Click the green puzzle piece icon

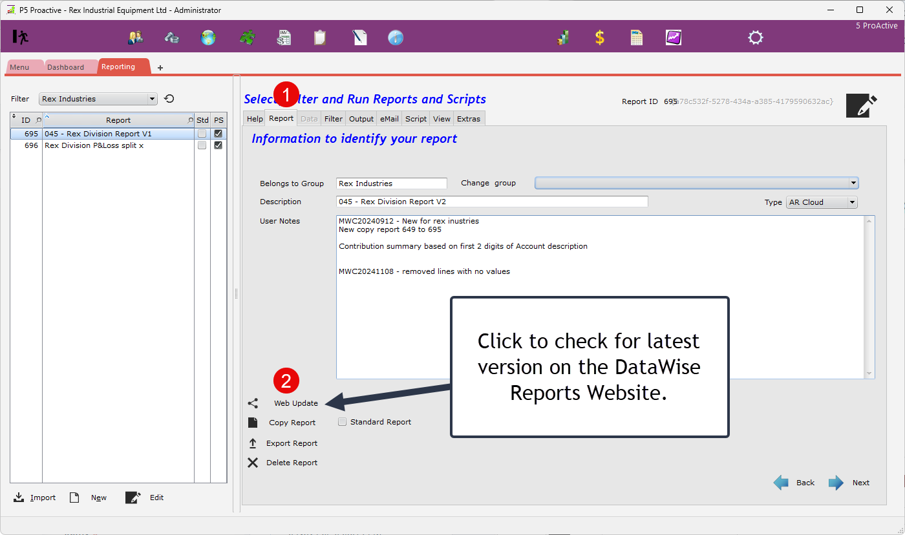[x=246, y=37]
